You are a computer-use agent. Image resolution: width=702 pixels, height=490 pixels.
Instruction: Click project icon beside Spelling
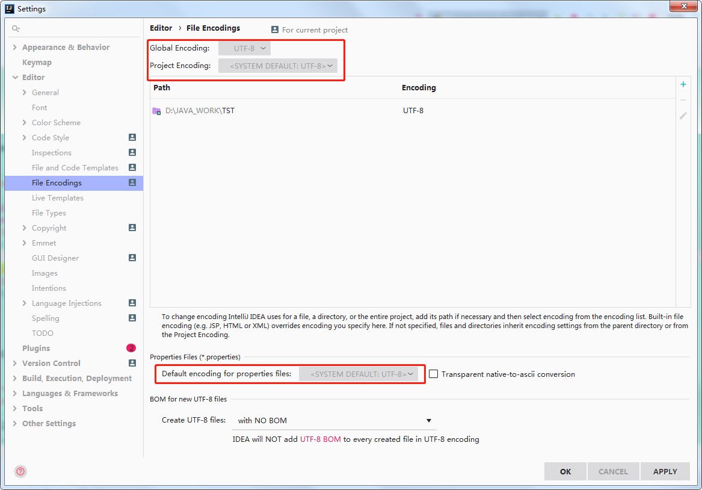pyautogui.click(x=132, y=318)
